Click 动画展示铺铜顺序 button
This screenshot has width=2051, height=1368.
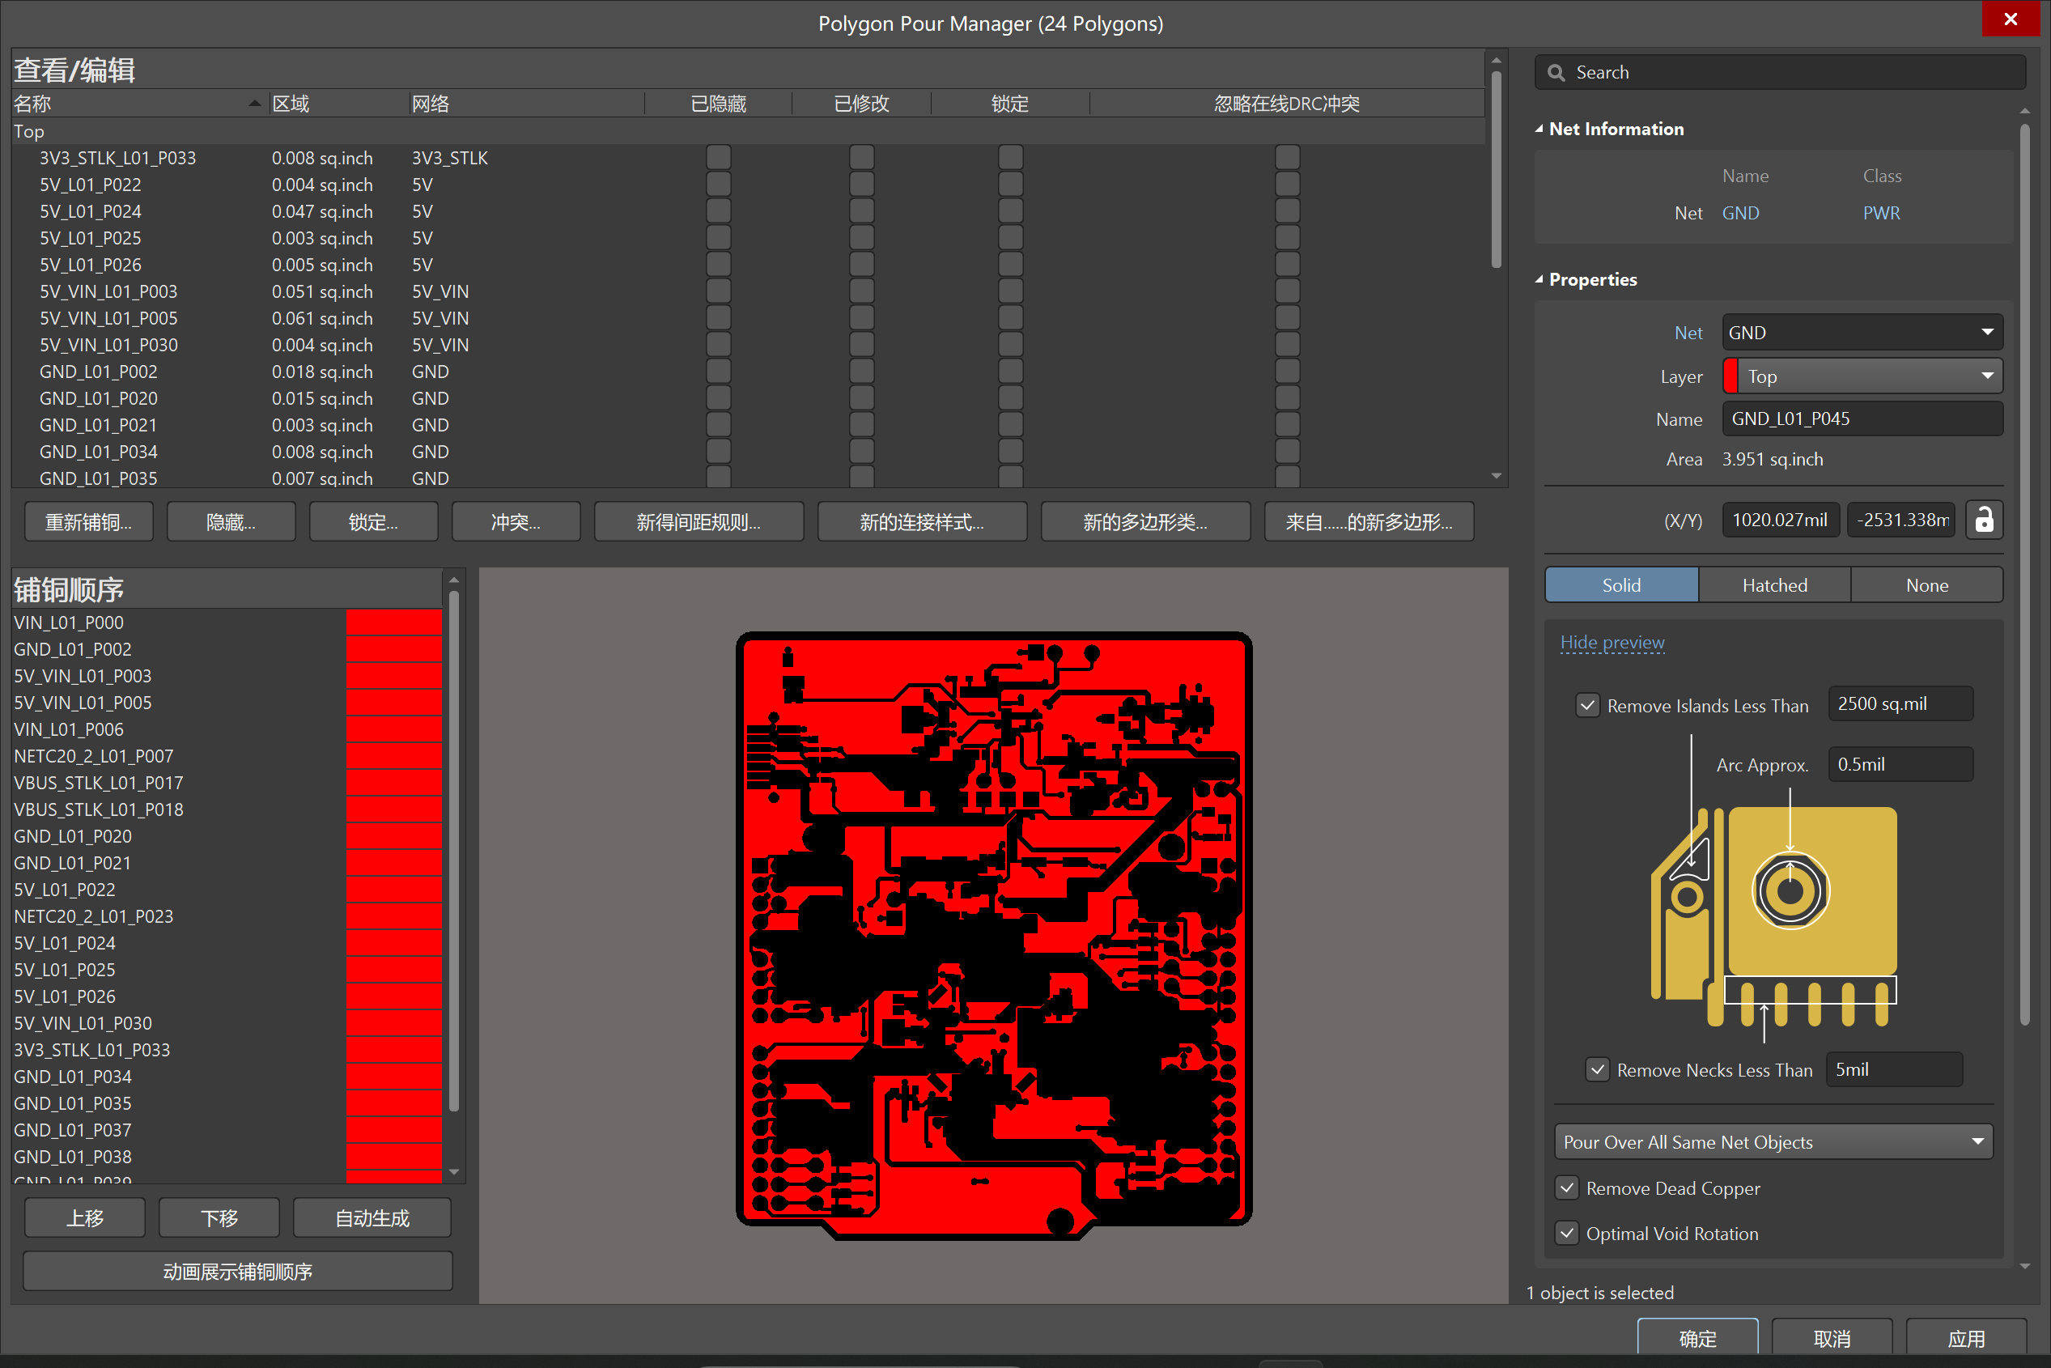click(x=237, y=1271)
